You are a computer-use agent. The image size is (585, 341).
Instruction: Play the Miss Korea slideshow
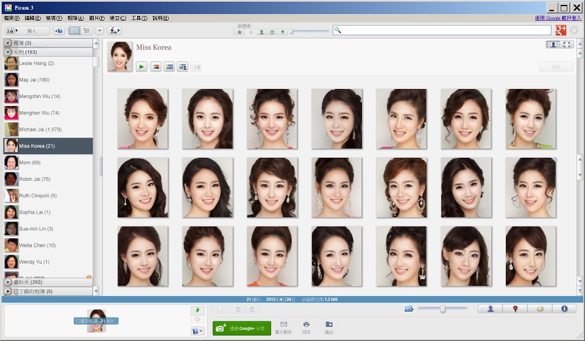click(x=141, y=67)
